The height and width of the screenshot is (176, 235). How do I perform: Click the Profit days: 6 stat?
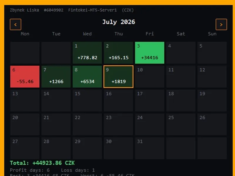click(30, 170)
